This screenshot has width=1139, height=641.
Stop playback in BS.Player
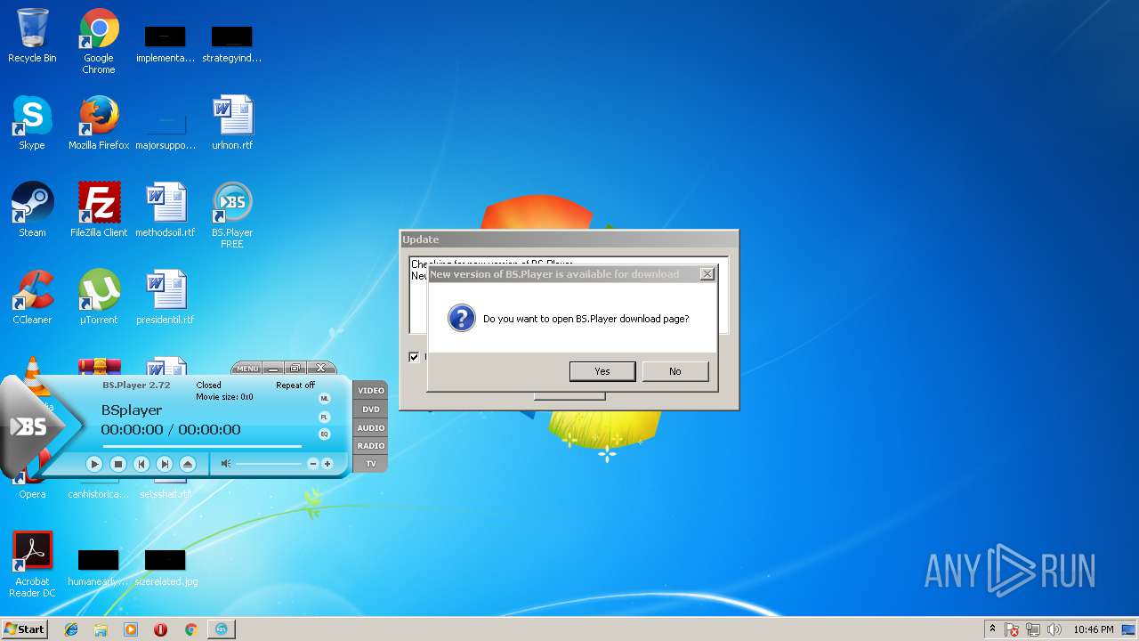[x=117, y=464]
